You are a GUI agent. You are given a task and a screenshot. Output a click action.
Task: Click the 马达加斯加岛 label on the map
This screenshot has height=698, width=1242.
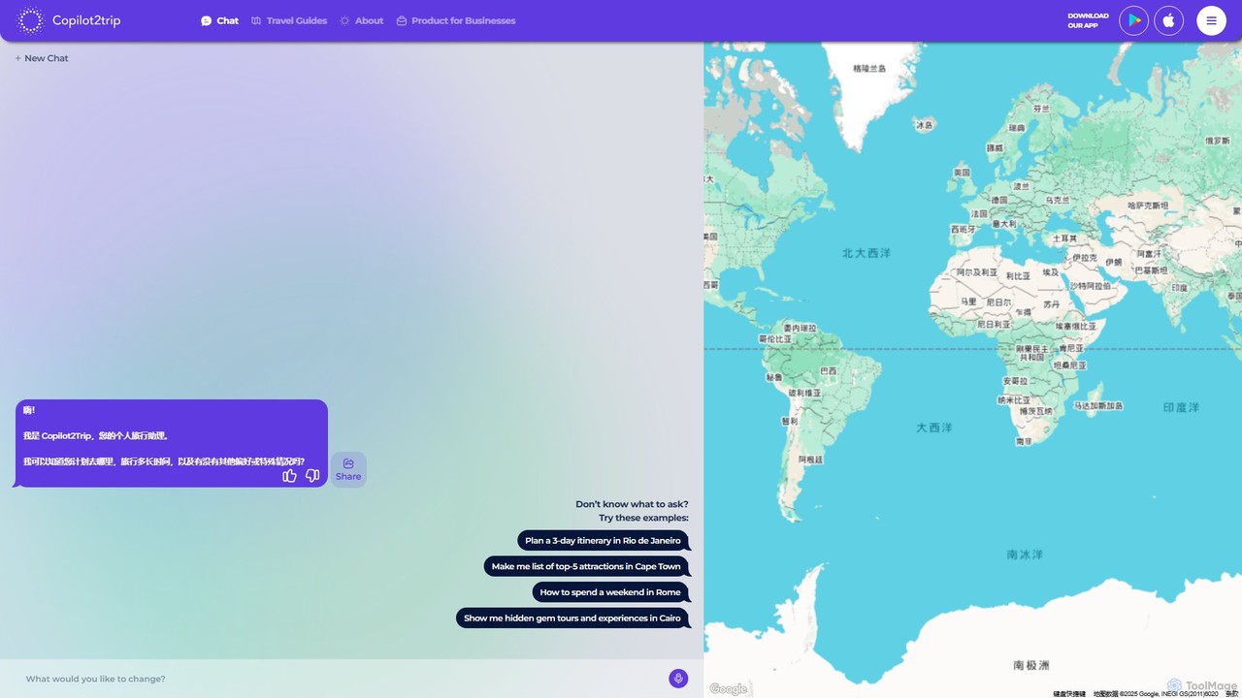tap(1098, 405)
